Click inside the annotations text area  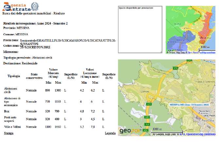[140, 29]
